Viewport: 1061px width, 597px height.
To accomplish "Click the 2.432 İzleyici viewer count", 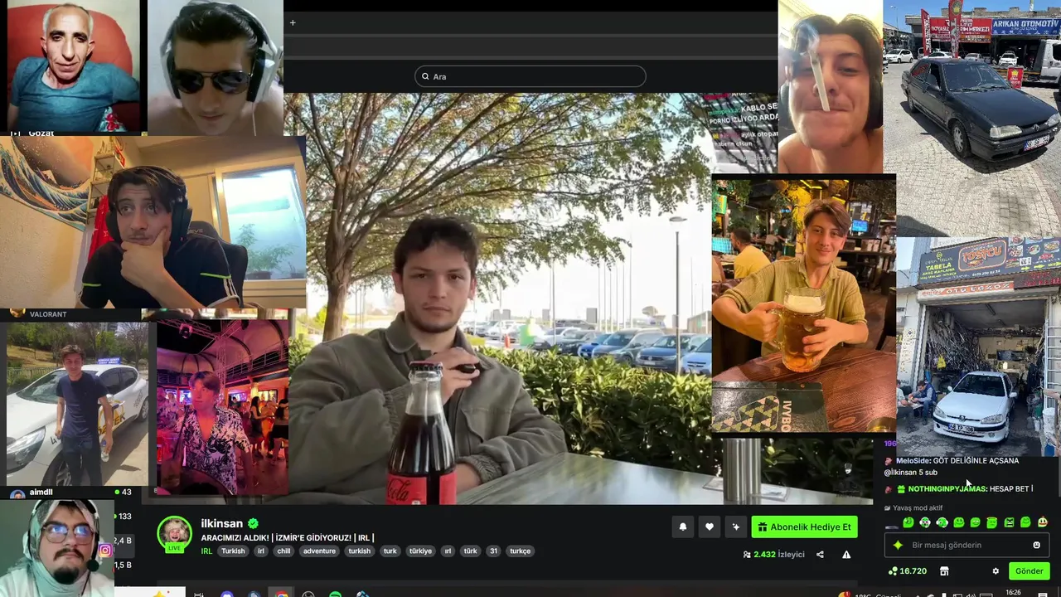I will pos(774,555).
